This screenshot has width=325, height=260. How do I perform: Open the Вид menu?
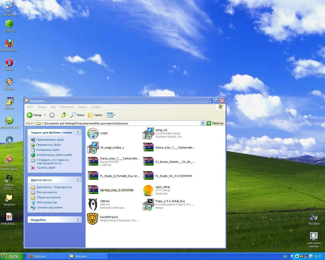[x=53, y=107]
